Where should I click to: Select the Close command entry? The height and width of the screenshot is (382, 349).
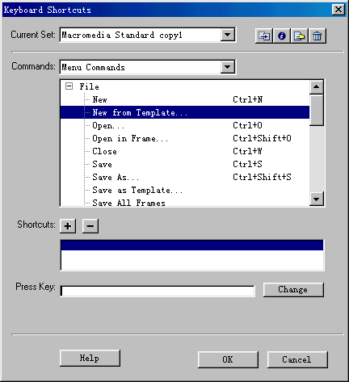(x=185, y=151)
